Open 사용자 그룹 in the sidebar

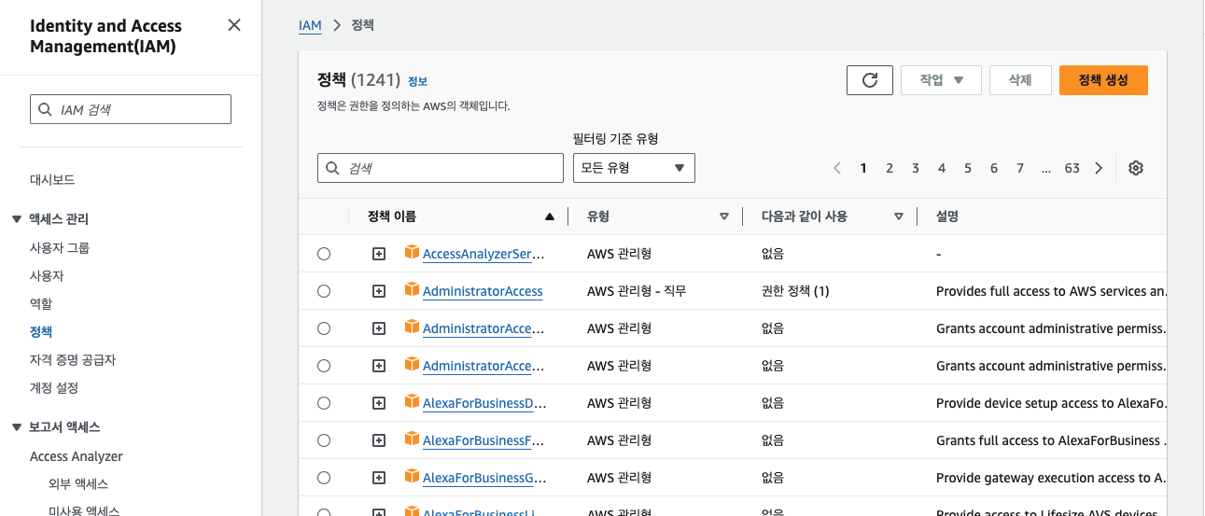60,247
